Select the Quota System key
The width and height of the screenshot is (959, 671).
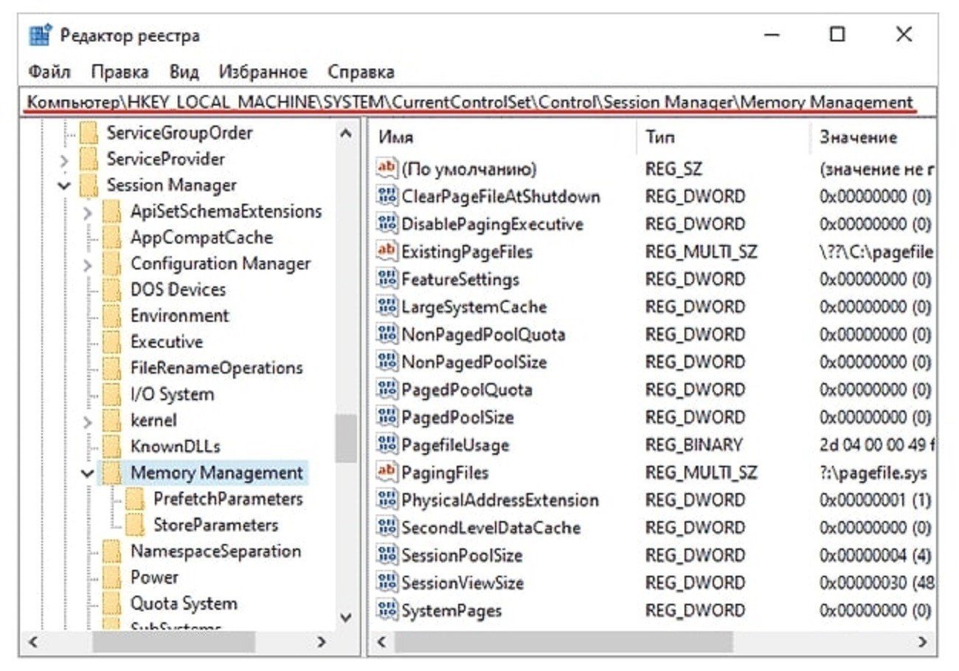(x=184, y=604)
